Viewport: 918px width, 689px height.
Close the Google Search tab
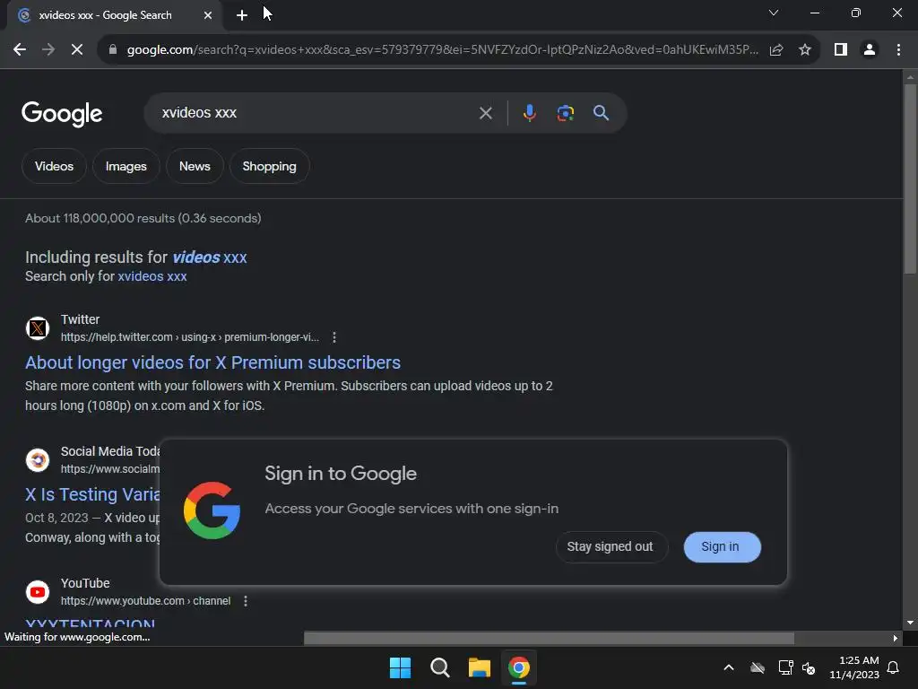pos(208,15)
